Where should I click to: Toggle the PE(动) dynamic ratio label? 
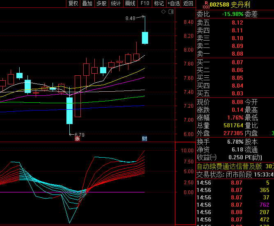[x=254, y=157]
